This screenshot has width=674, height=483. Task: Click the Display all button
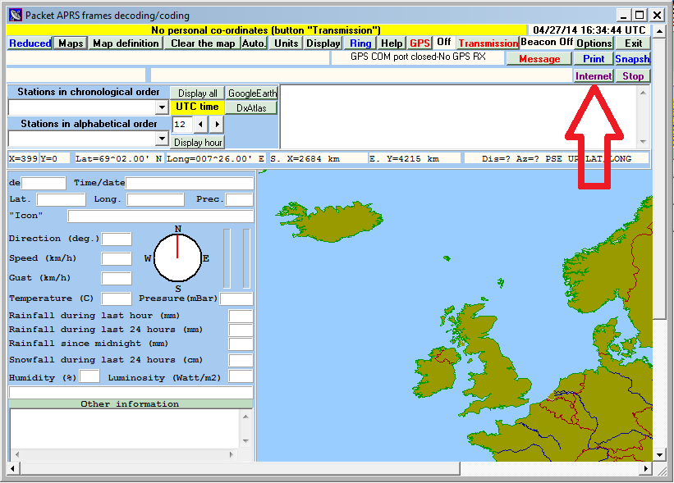click(197, 93)
